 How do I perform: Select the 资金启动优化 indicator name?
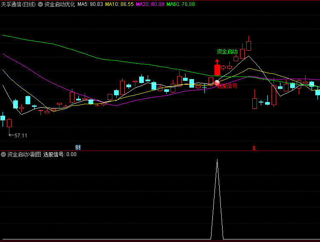coord(60,4)
